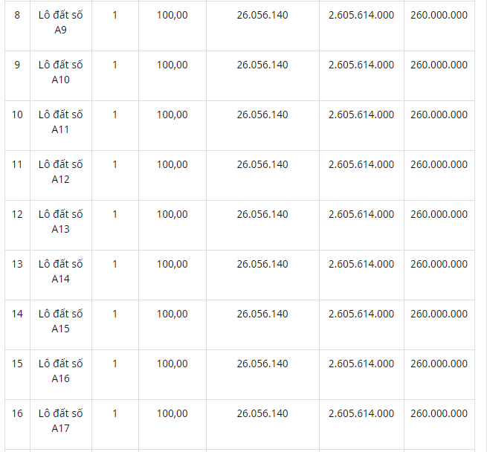The width and height of the screenshot is (487, 452).
Task: Select 260.000.000 deposit in row 8
Action: tap(439, 15)
